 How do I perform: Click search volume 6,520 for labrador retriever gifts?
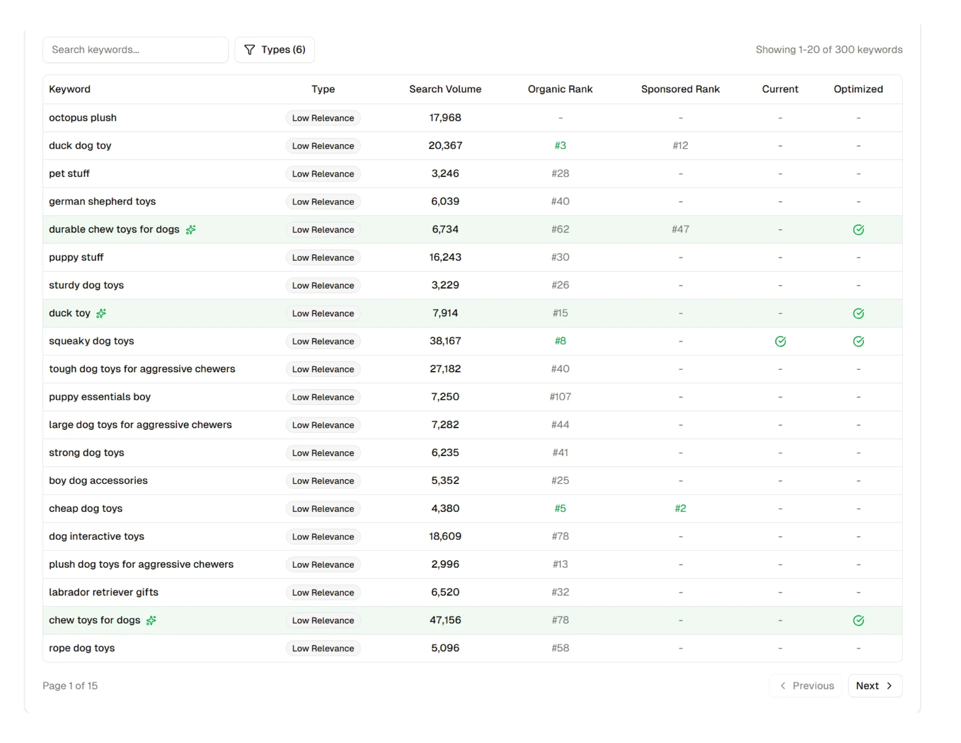point(445,592)
